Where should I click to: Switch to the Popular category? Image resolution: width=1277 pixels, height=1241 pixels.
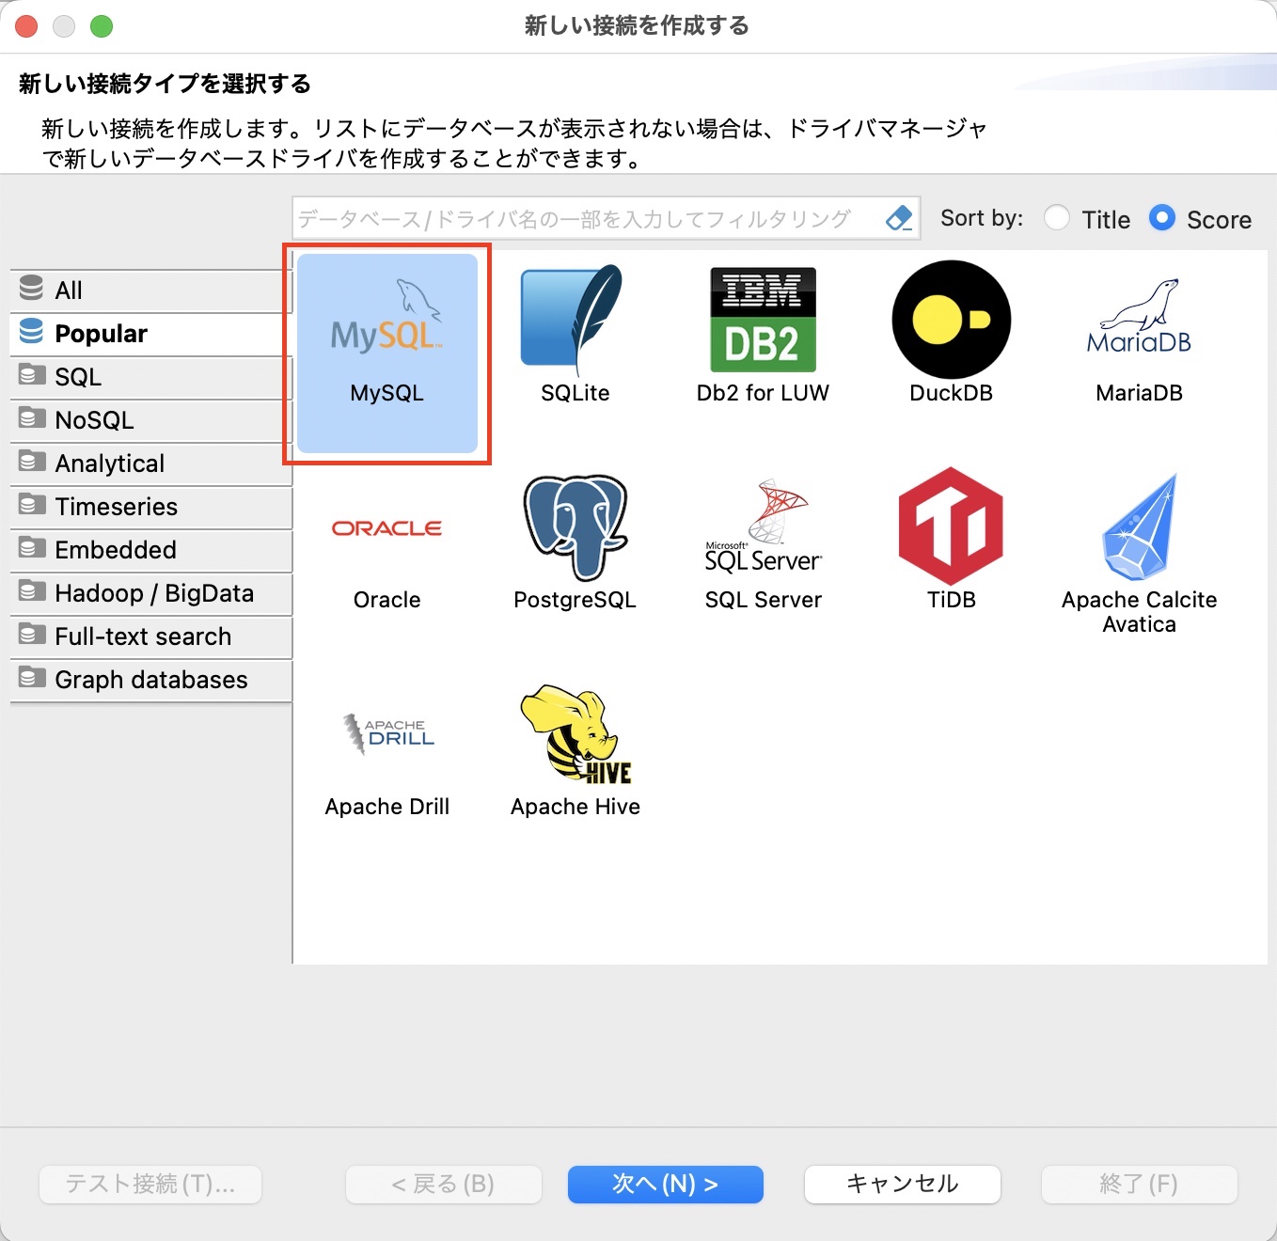point(151,334)
